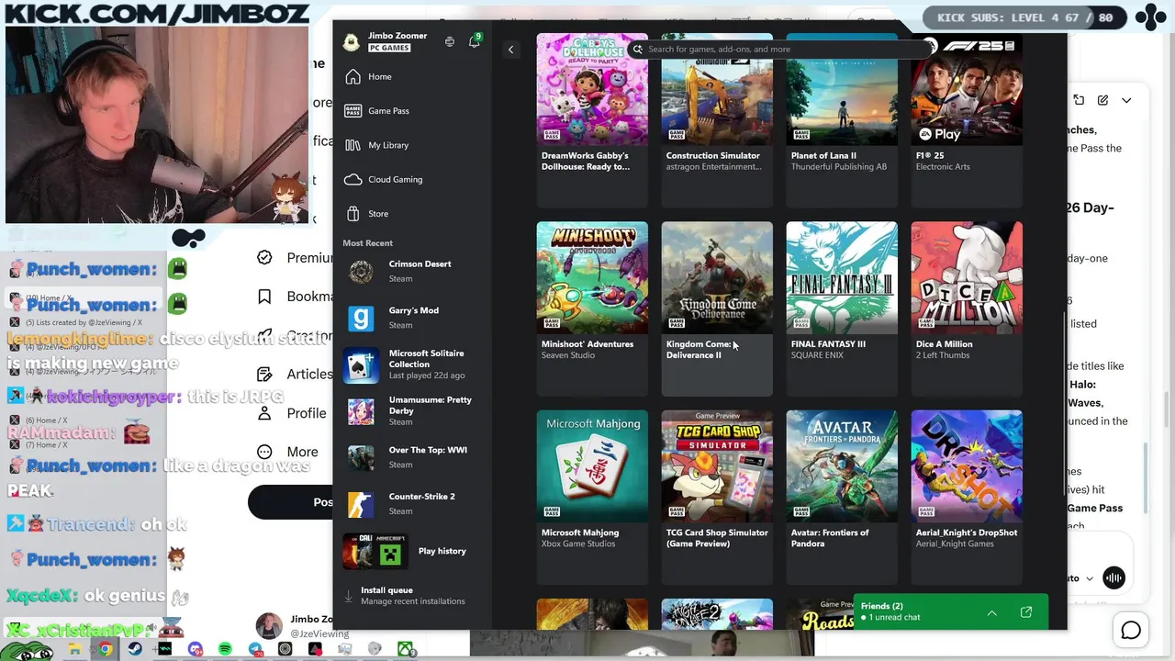Click the expand-panel icon in the X side panel
1175x661 pixels.
pyautogui.click(x=1079, y=100)
